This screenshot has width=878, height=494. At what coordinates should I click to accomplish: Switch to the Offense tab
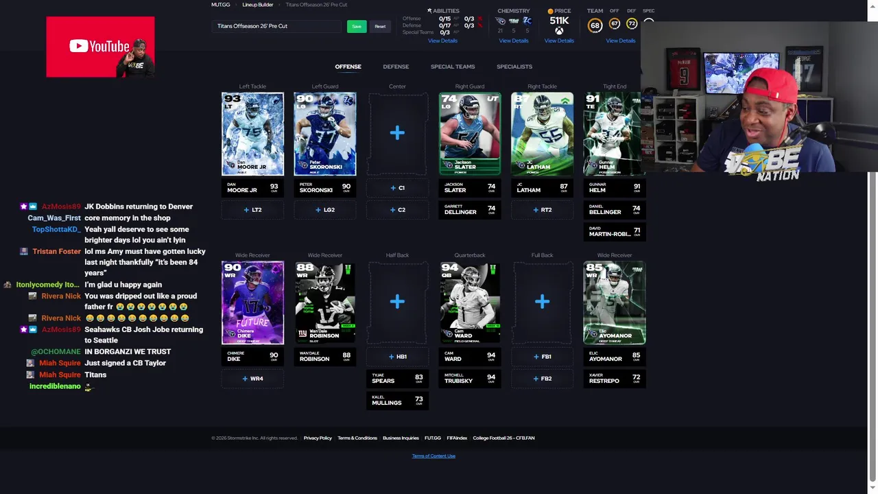348,67
